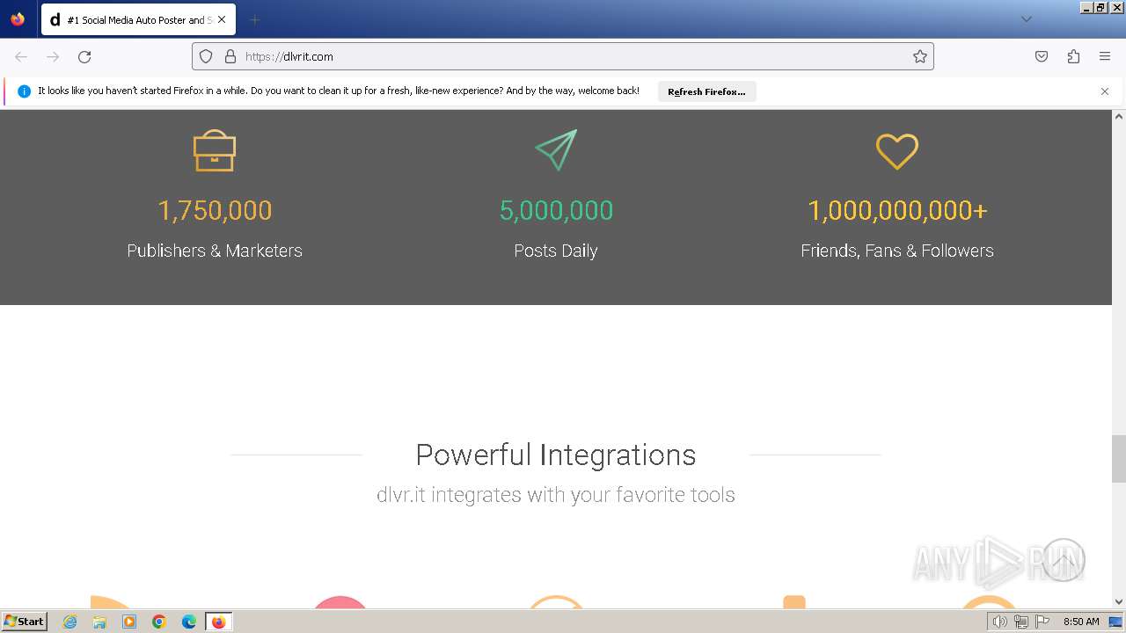Dismiss the Firefox notification bar
Image resolution: width=1126 pixels, height=633 pixels.
click(1105, 91)
